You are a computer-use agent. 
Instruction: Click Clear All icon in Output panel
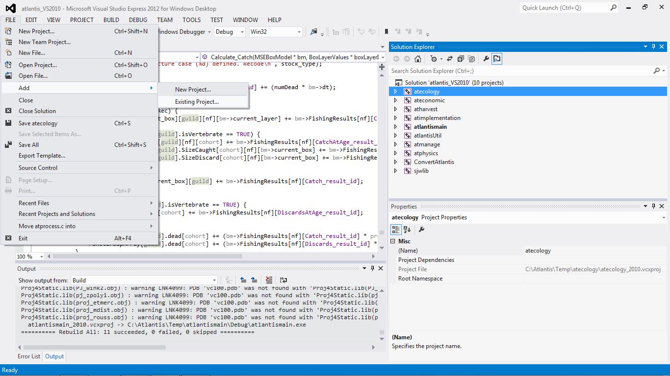click(x=269, y=280)
